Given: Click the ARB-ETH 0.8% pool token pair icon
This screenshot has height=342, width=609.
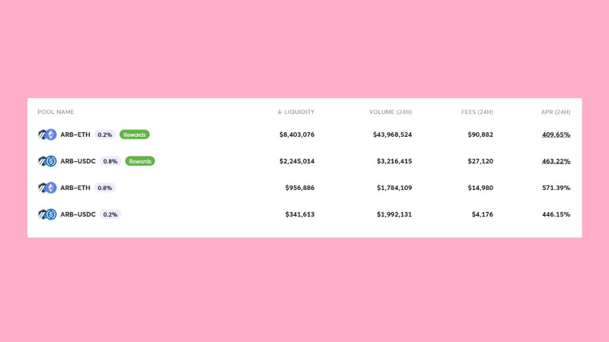Looking at the screenshot, I should [47, 188].
